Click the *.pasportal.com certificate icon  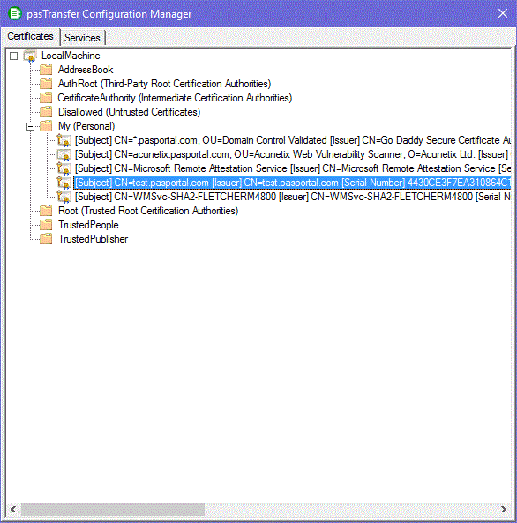(x=64, y=140)
